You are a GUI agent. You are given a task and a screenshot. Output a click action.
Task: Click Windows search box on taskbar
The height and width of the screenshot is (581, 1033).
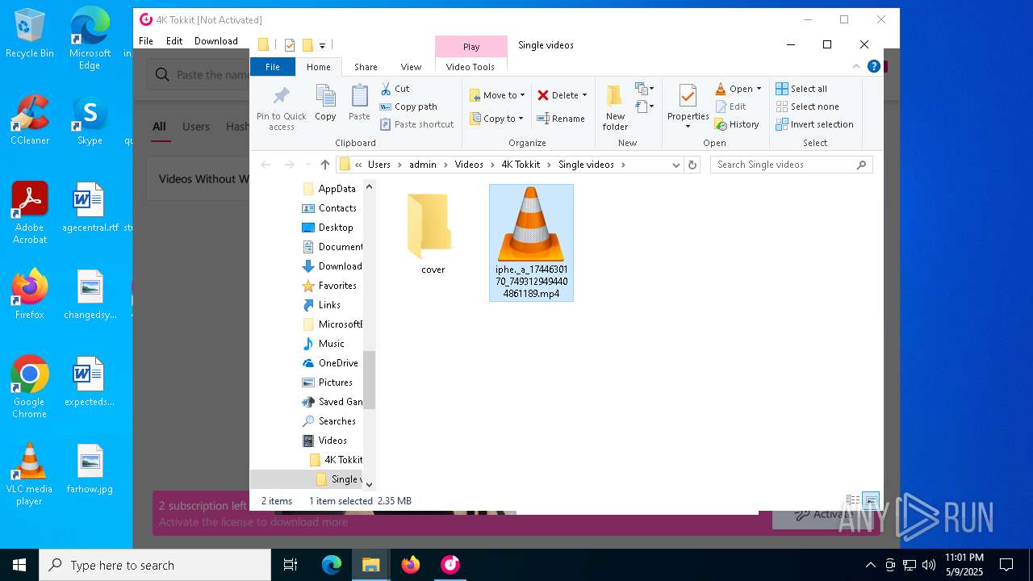pyautogui.click(x=155, y=565)
